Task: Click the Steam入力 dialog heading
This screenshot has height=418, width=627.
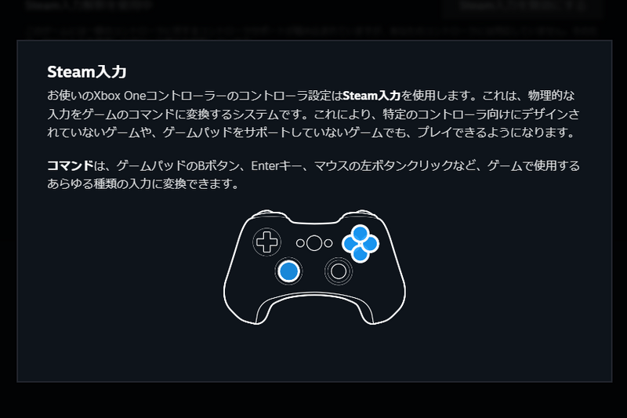Action: pyautogui.click(x=87, y=72)
